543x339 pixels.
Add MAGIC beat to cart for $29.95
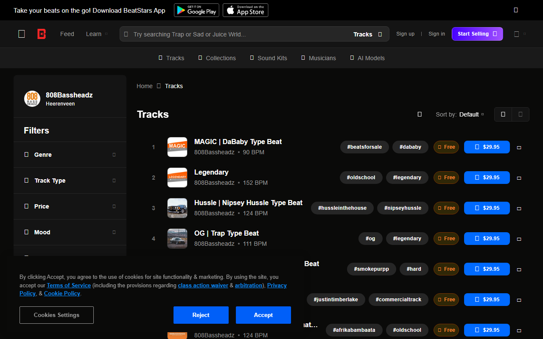[x=487, y=147]
